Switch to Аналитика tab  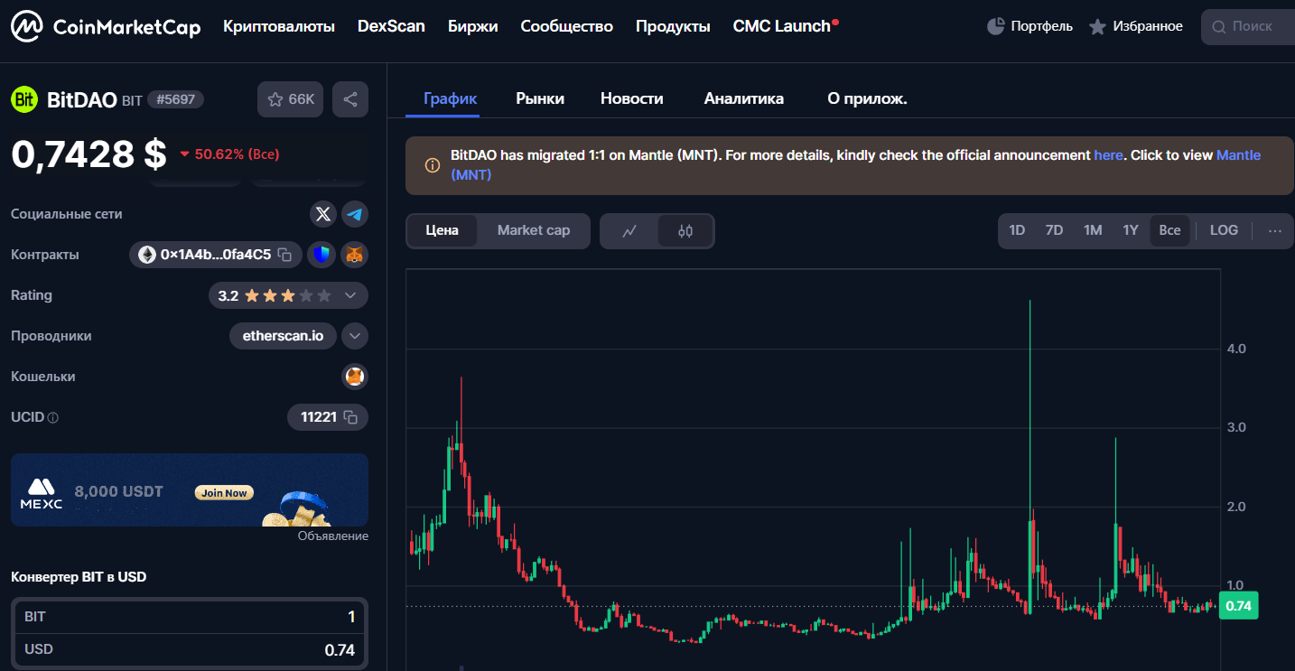pos(744,98)
